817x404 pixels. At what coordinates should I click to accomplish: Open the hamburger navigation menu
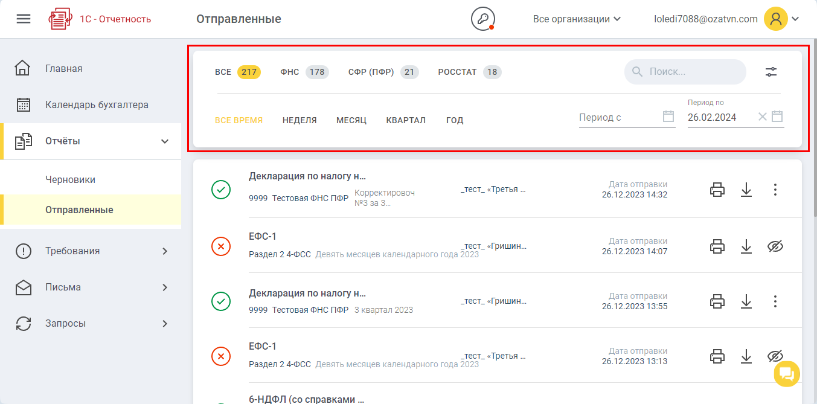coord(23,19)
